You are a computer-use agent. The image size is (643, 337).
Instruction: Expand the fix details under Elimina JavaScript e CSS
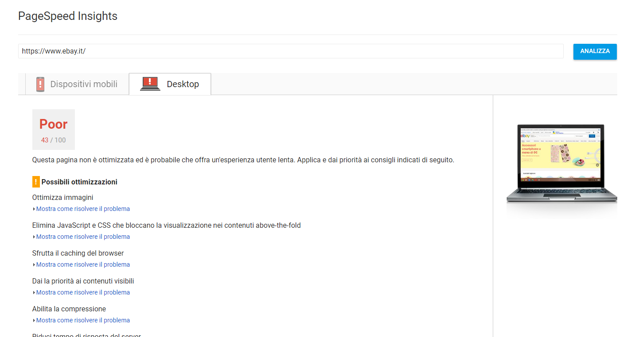point(83,237)
